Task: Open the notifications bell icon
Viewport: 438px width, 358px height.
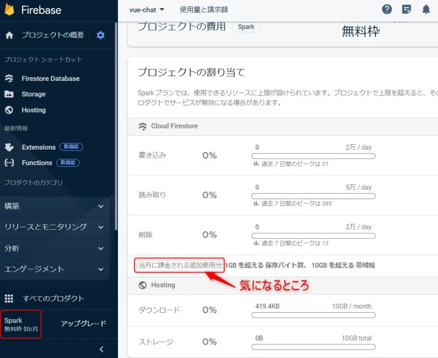Action: click(x=426, y=9)
